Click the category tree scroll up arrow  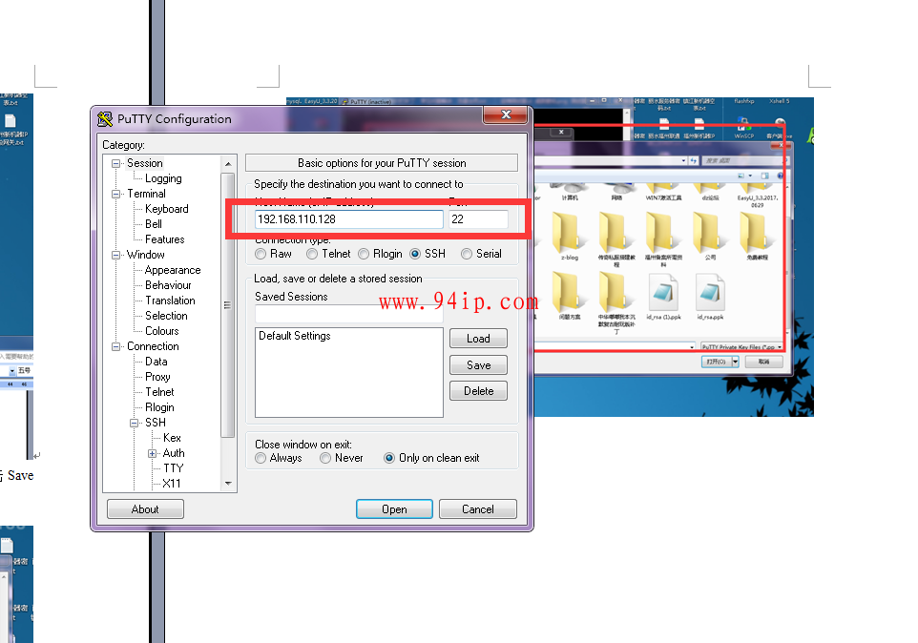228,163
